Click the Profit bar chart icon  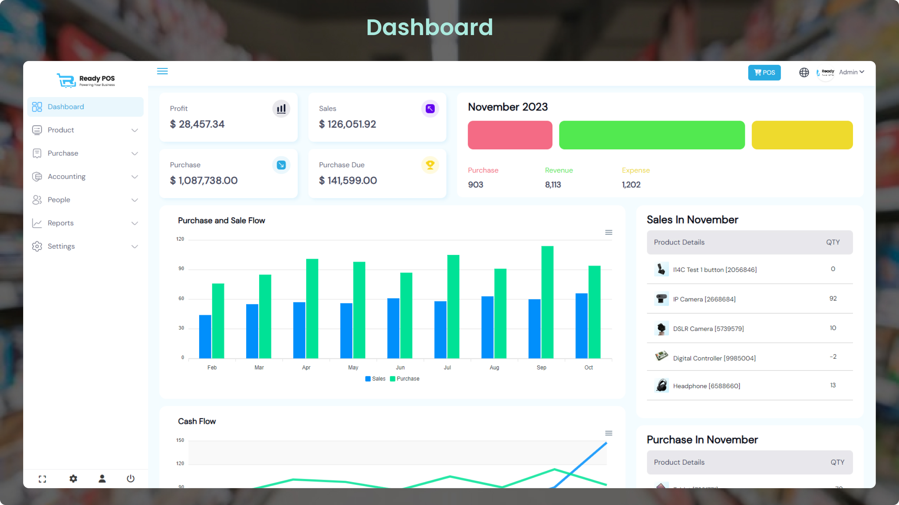tap(281, 109)
